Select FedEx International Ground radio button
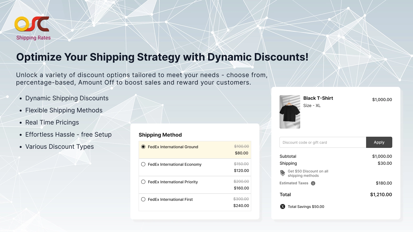Image resolution: width=413 pixels, height=232 pixels. pyautogui.click(x=143, y=147)
